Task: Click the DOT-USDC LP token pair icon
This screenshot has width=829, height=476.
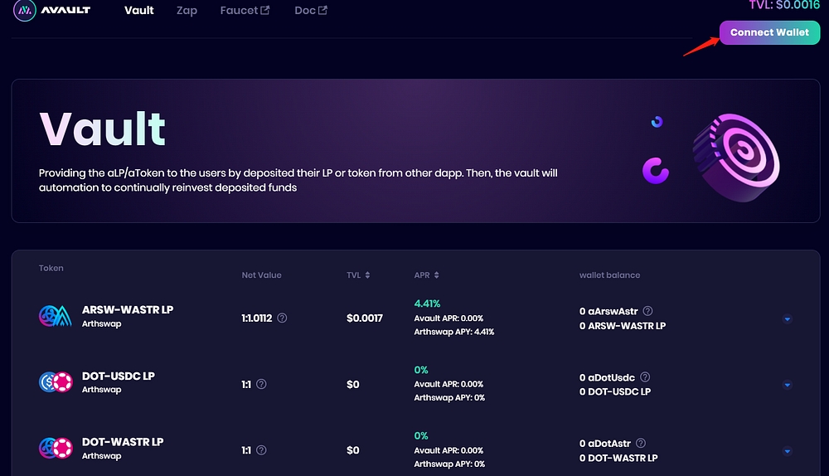Action: coord(56,382)
